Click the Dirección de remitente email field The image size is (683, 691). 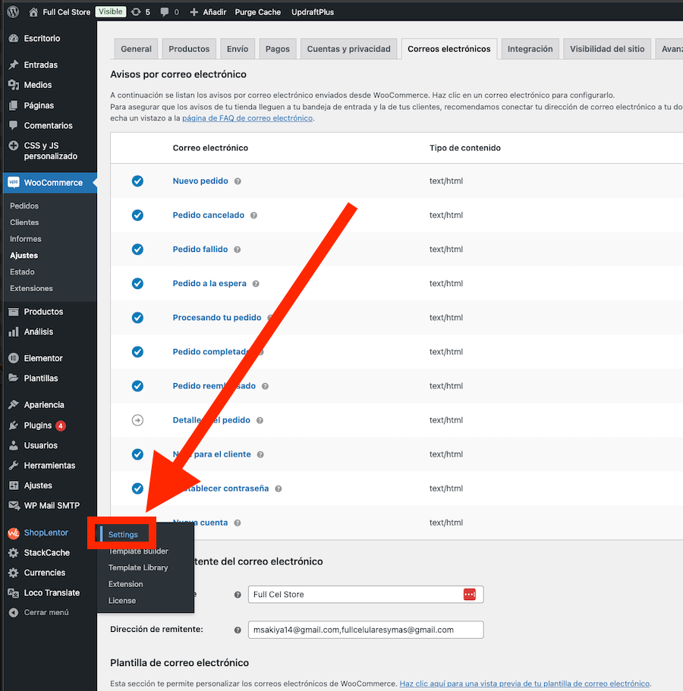(365, 630)
